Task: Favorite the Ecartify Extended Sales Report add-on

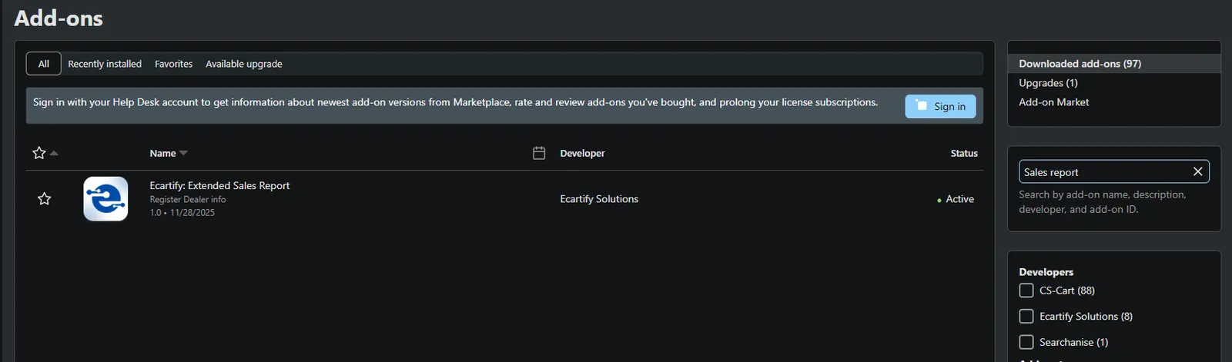Action: (44, 199)
